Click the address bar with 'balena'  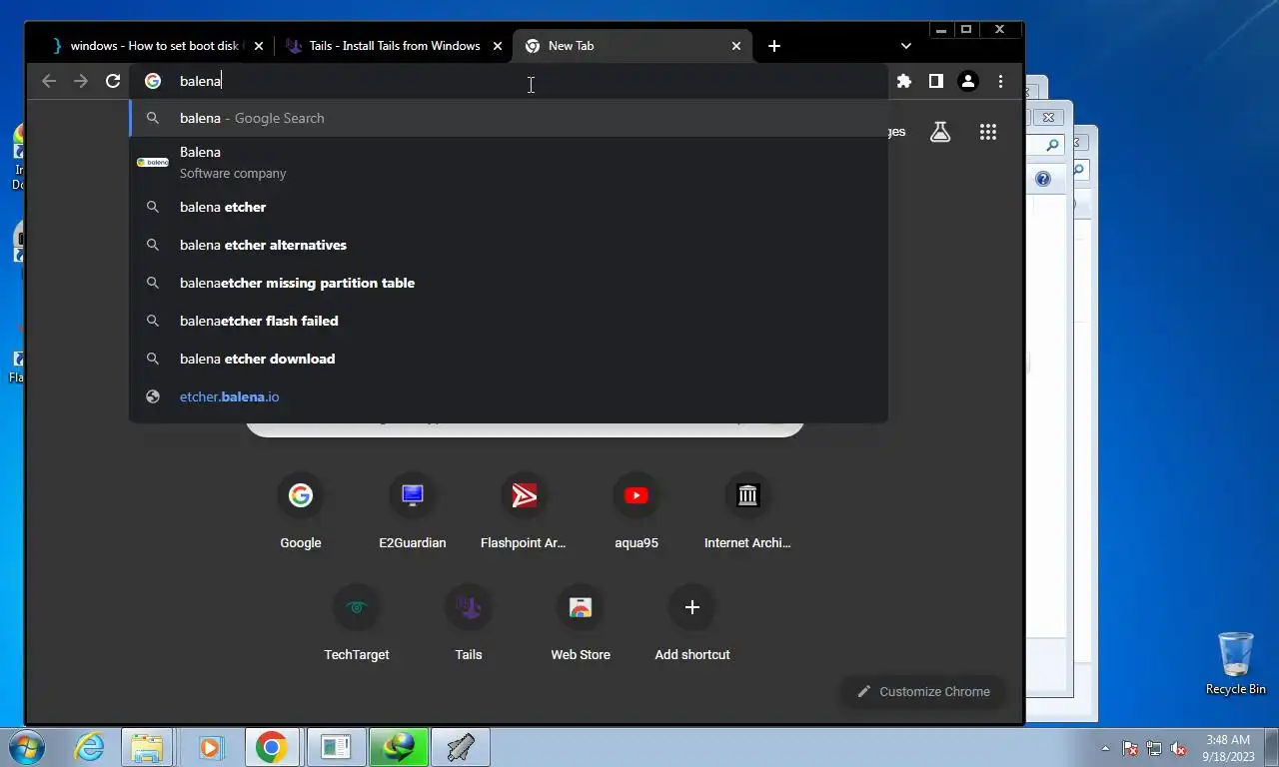click(x=510, y=81)
